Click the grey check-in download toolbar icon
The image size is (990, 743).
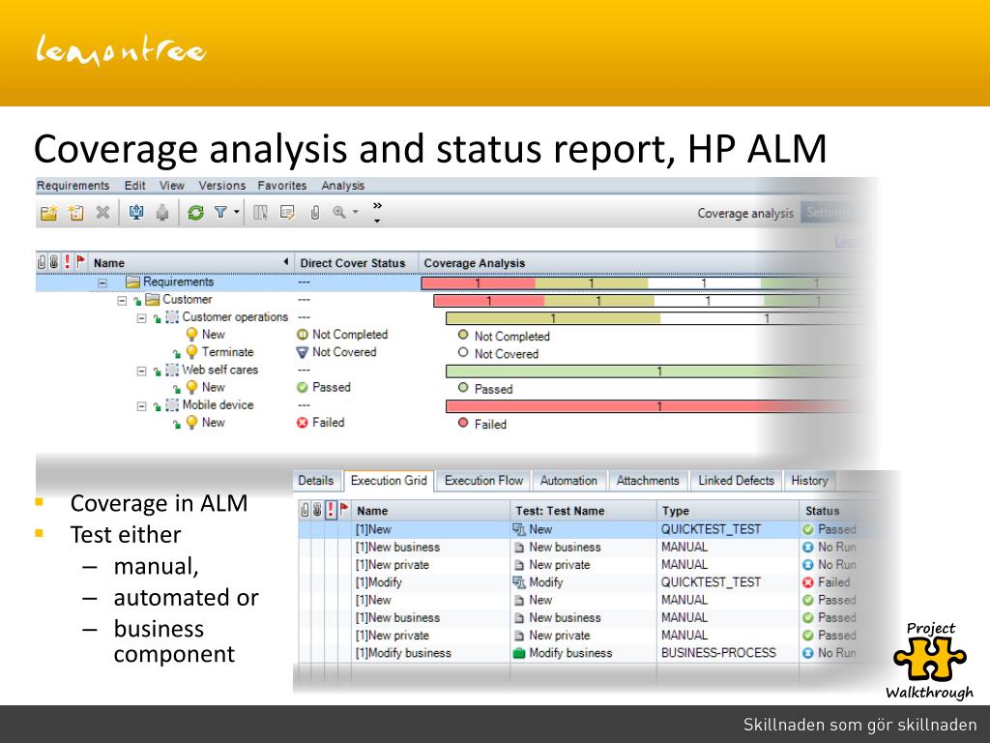coord(162,213)
